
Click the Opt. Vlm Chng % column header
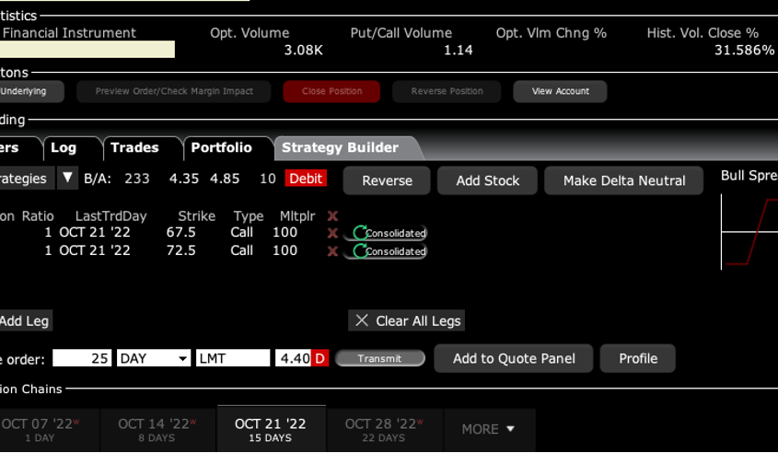pyautogui.click(x=552, y=33)
